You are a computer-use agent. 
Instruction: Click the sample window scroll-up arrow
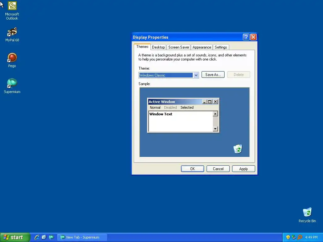(x=215, y=114)
